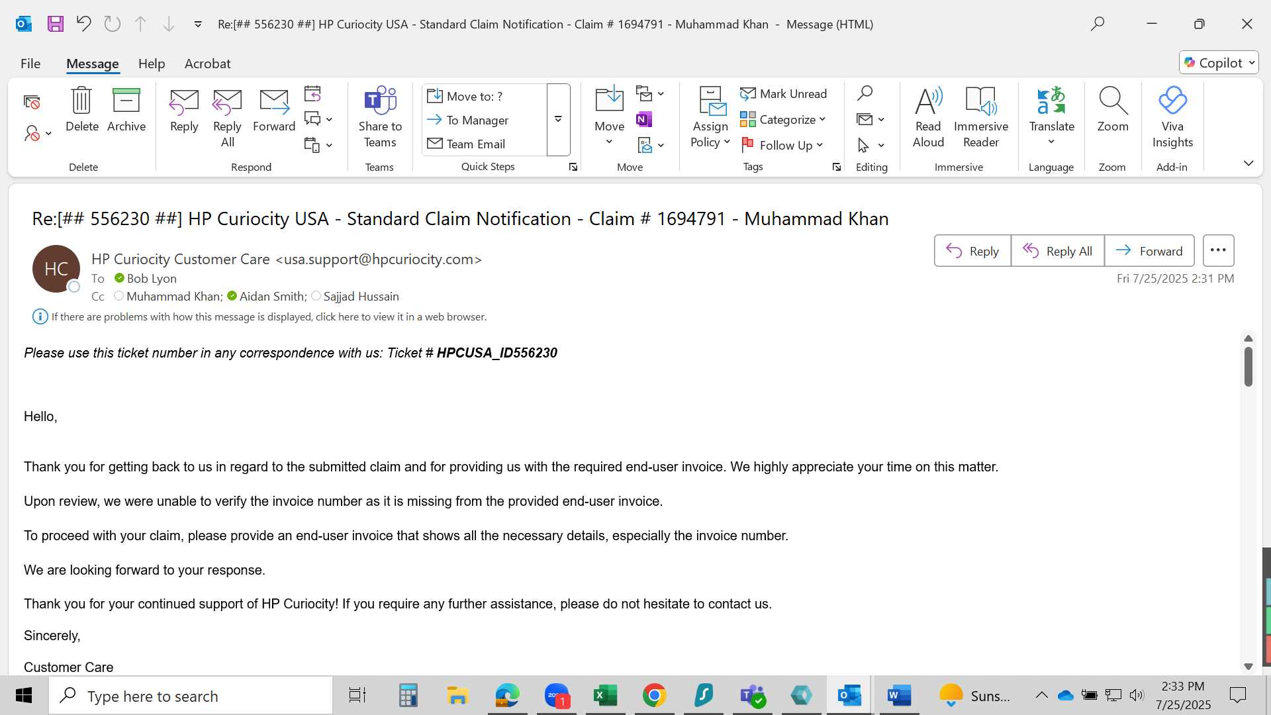Image resolution: width=1271 pixels, height=715 pixels.
Task: Select To Manager quick step
Action: [x=485, y=120]
